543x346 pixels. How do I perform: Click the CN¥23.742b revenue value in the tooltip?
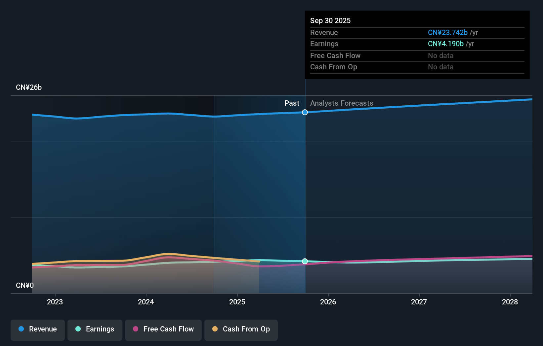click(448, 32)
